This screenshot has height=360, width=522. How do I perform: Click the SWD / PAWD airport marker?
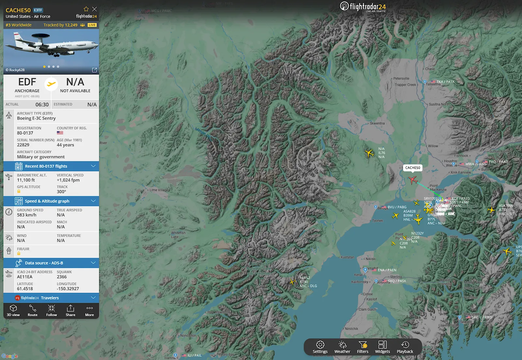[x=460, y=317]
